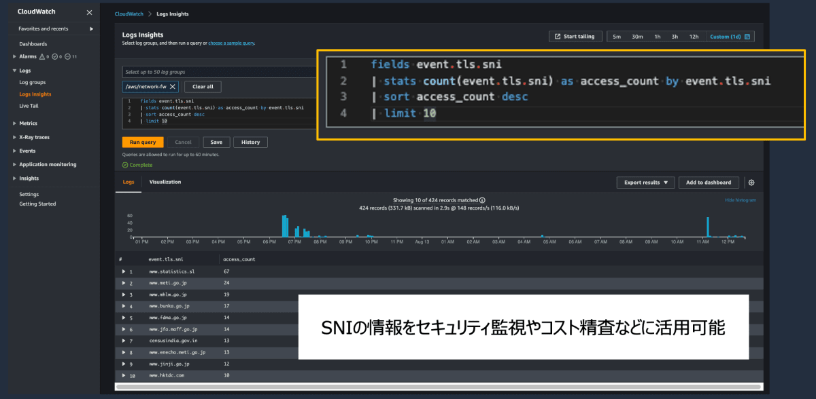Screen dimensions: 816x399
Task: Select the 12h time range
Action: (x=694, y=37)
